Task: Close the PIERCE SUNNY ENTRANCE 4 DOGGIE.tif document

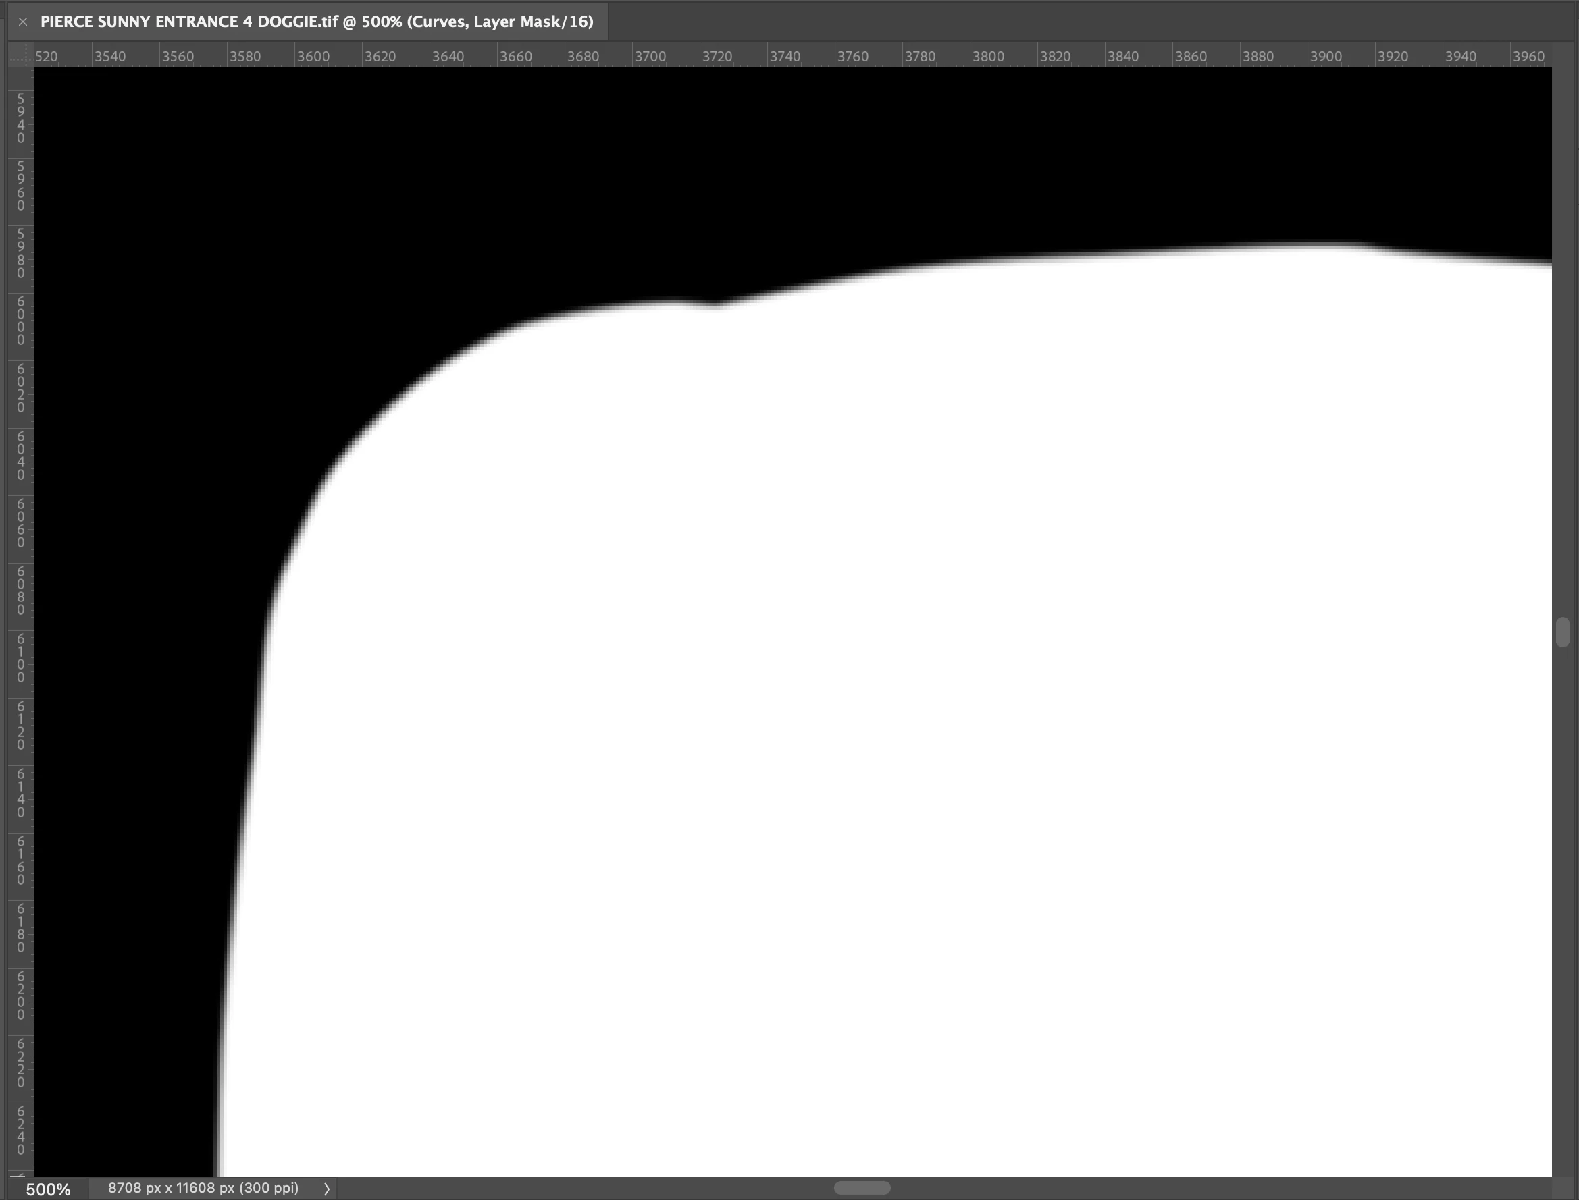Action: (x=23, y=22)
